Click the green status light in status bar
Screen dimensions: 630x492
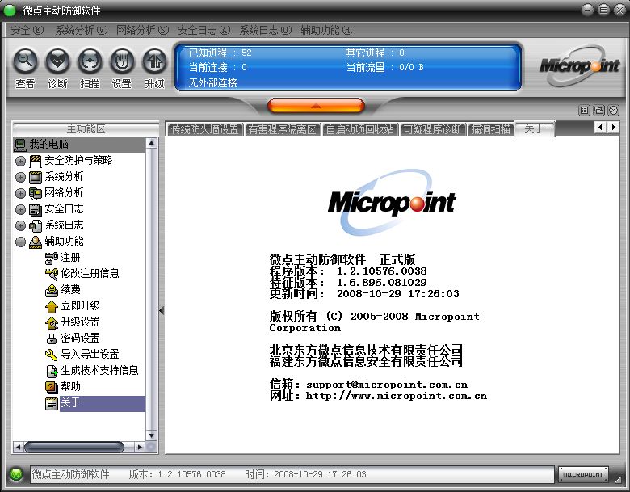point(16,474)
